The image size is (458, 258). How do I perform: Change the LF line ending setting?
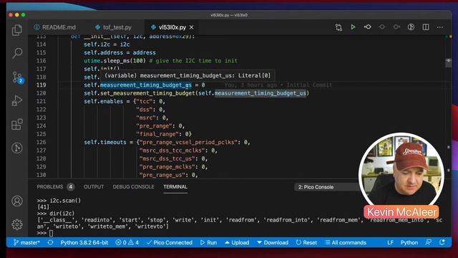click(390, 242)
